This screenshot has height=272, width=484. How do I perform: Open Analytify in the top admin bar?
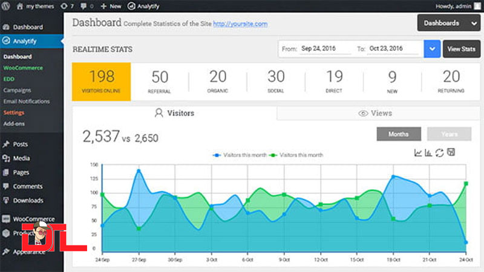coord(143,6)
